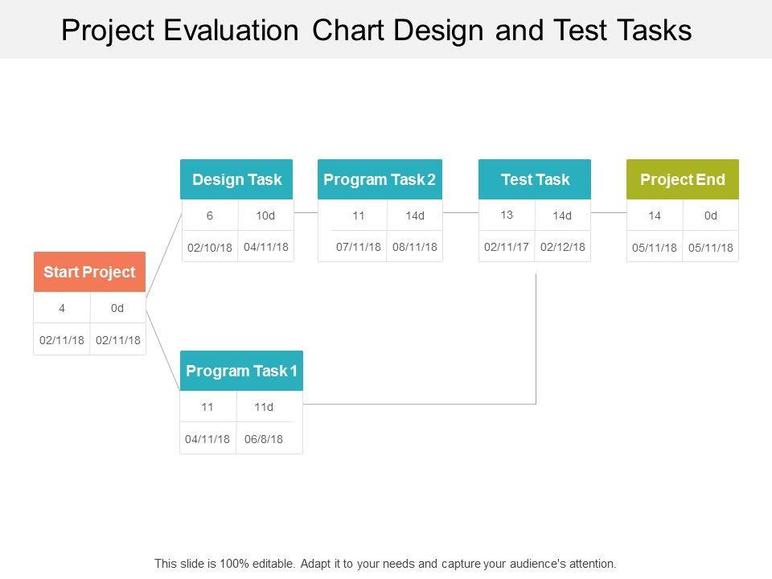Select the 02/11/17 date under Test Task
Viewport: 772px width, 579px height.
507,247
